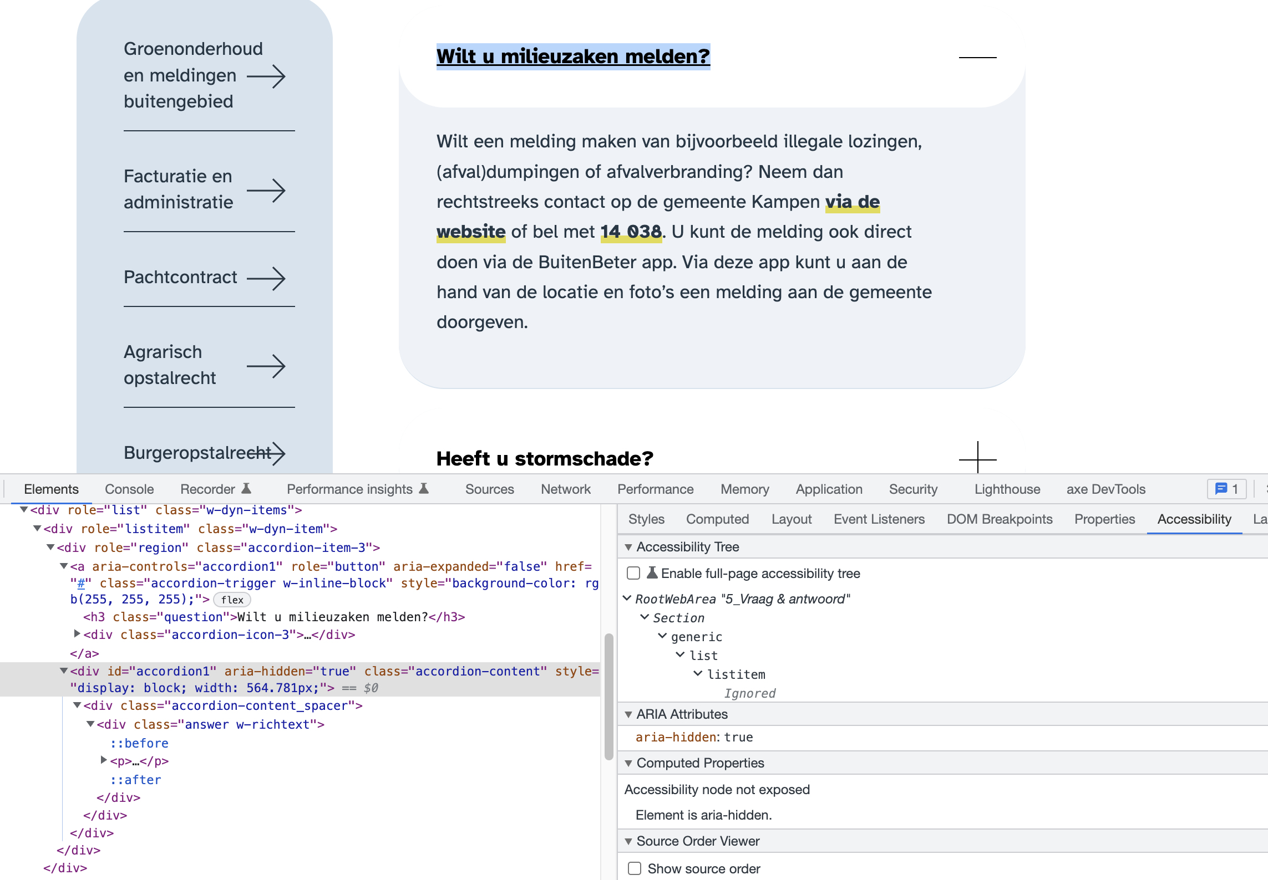Collapse div role=listitem node triangle

(37, 528)
